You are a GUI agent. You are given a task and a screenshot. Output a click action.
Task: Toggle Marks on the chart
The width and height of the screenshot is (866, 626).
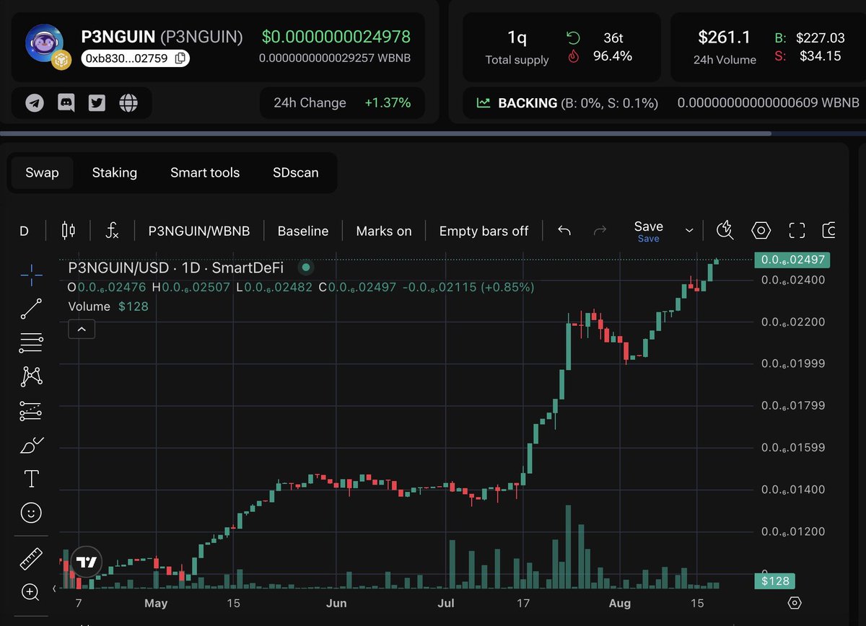point(384,230)
